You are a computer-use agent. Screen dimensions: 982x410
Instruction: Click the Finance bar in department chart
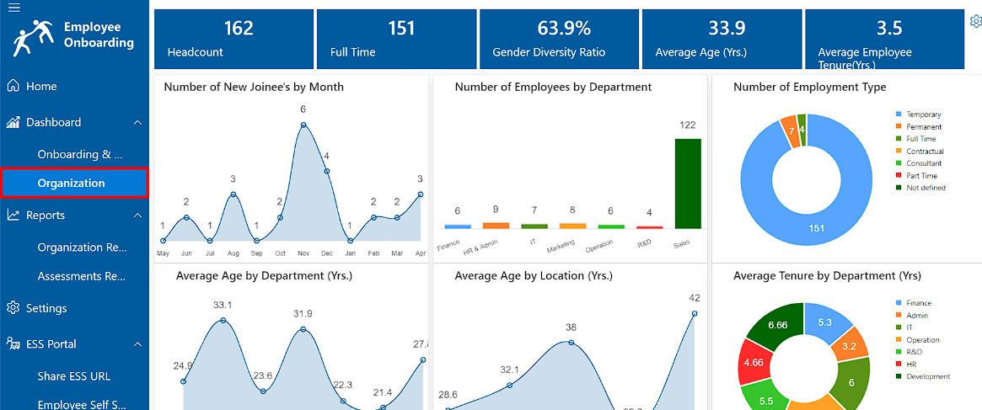457,226
